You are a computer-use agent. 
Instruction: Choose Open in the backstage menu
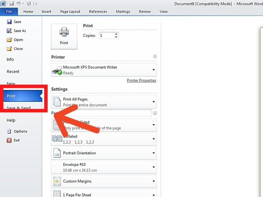tap(15, 40)
